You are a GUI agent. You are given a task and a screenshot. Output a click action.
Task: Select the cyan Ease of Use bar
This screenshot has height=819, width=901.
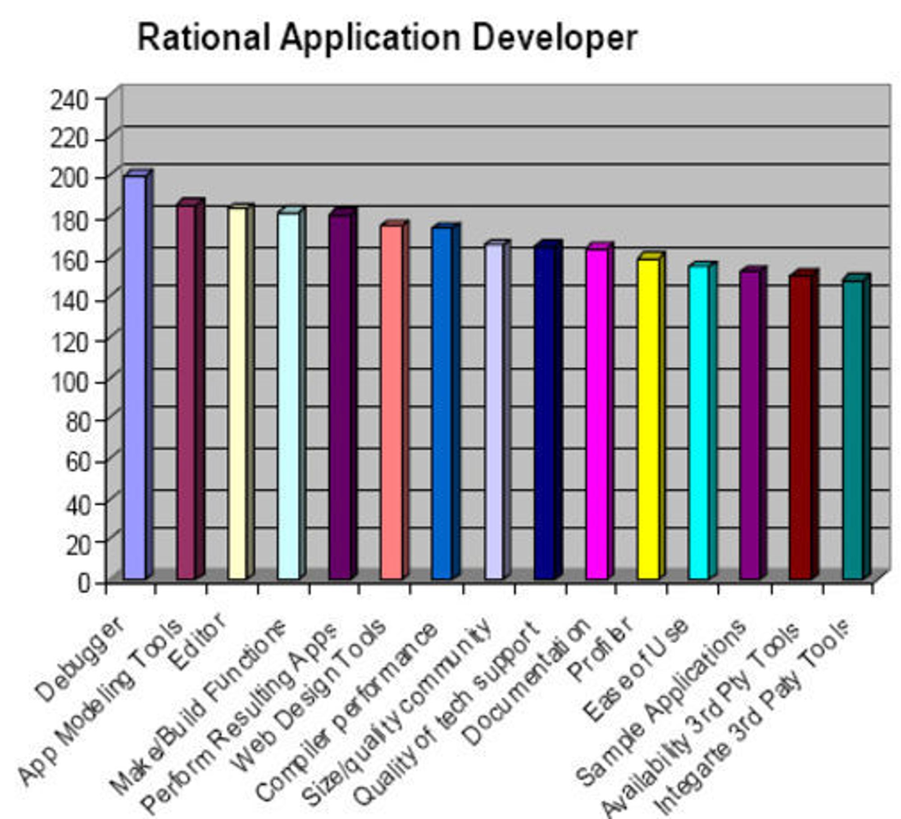click(x=702, y=420)
